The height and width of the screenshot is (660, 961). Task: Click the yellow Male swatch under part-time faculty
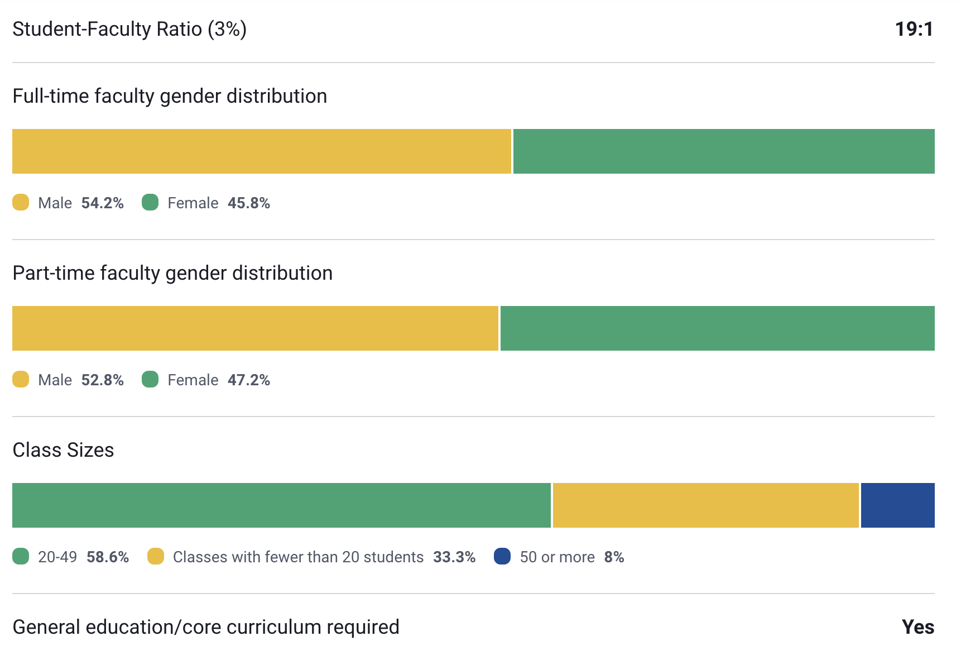(x=21, y=380)
